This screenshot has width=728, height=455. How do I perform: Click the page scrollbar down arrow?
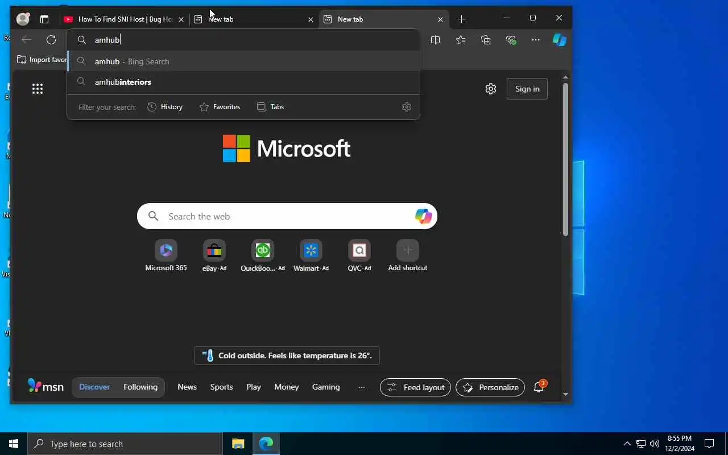click(565, 394)
